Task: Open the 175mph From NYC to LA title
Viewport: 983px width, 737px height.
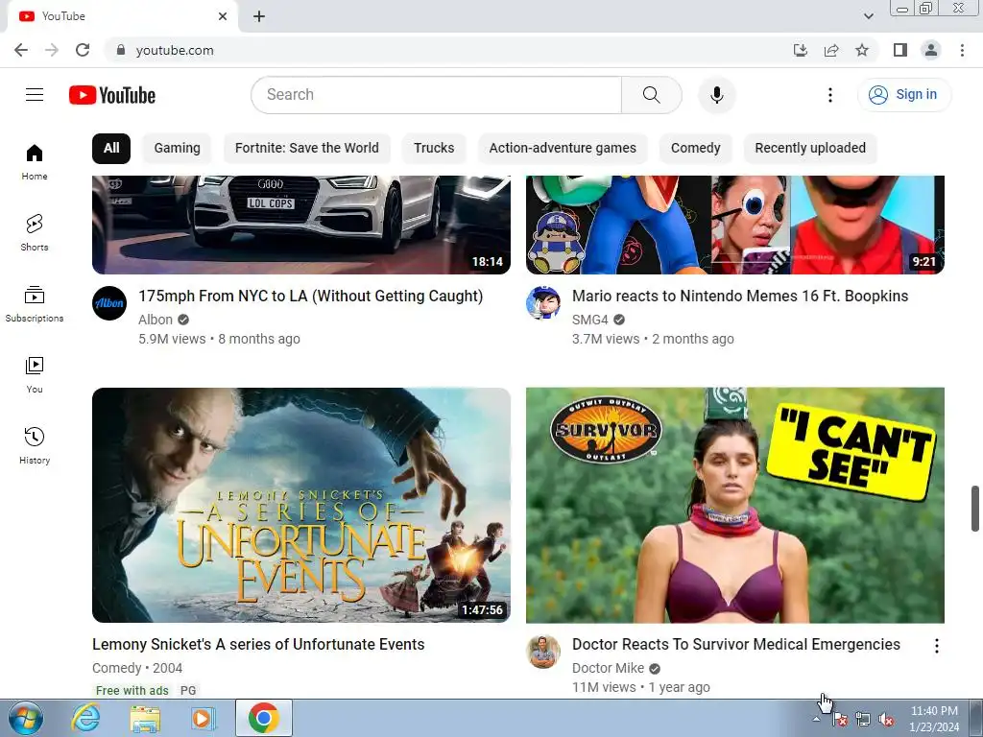Action: point(310,296)
